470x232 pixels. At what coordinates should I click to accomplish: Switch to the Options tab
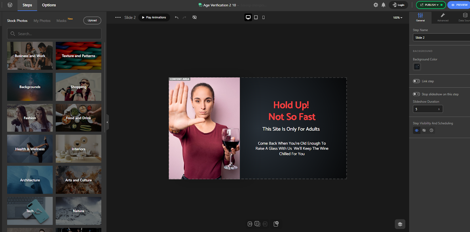point(49,5)
